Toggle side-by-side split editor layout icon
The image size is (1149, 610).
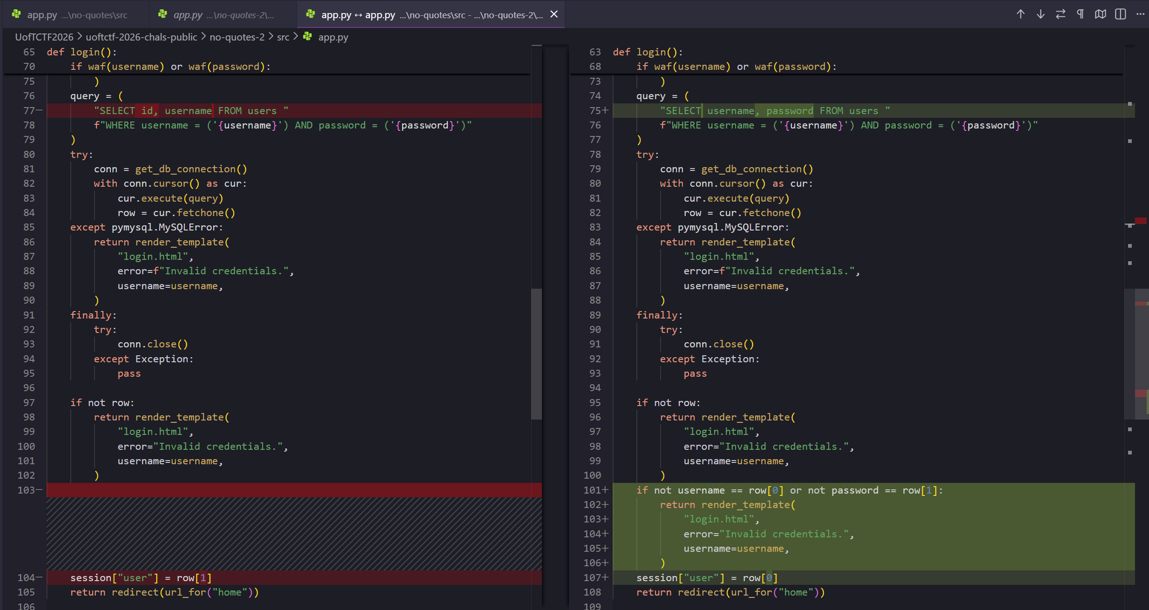tap(1121, 14)
